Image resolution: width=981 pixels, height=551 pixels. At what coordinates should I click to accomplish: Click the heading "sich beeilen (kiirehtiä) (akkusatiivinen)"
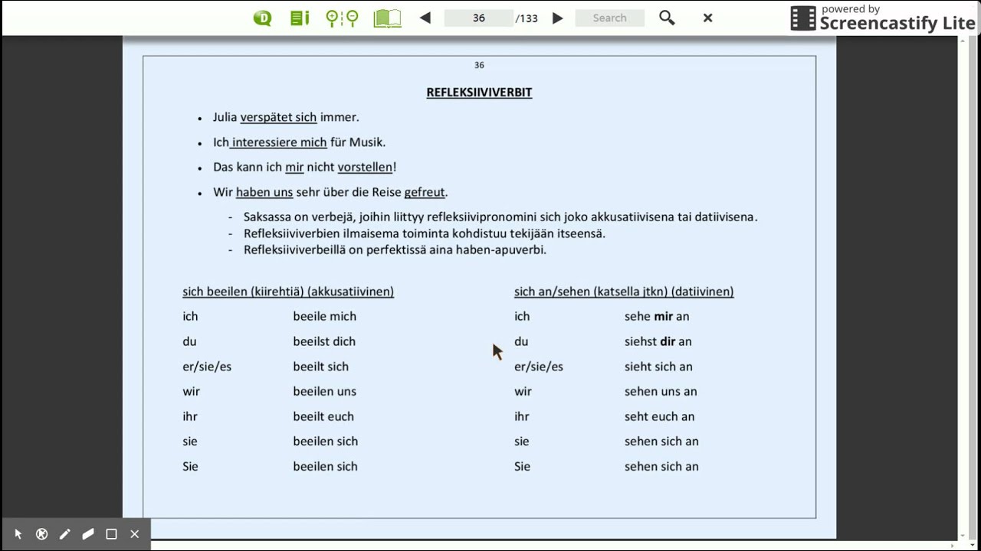click(288, 292)
